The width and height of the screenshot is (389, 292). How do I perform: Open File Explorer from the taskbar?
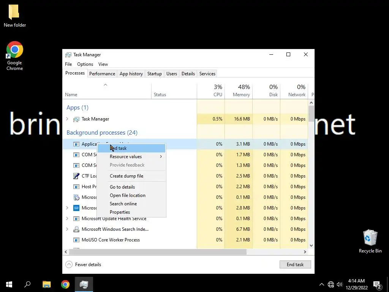(x=46, y=284)
